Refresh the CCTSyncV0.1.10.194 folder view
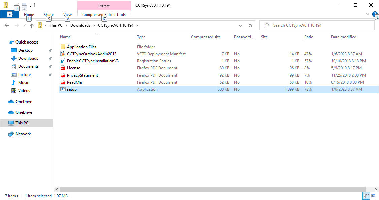Screen dimensions: 379x200 [250, 25]
